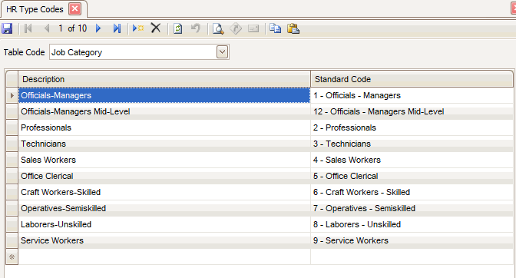
Task: Jump to last record button
Action: 117,28
